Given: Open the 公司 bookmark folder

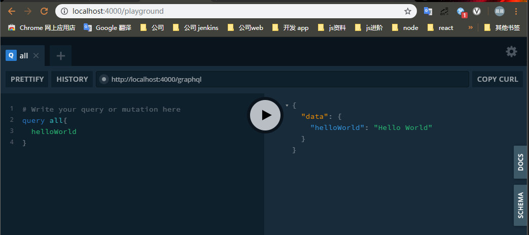Looking at the screenshot, I should pos(152,28).
